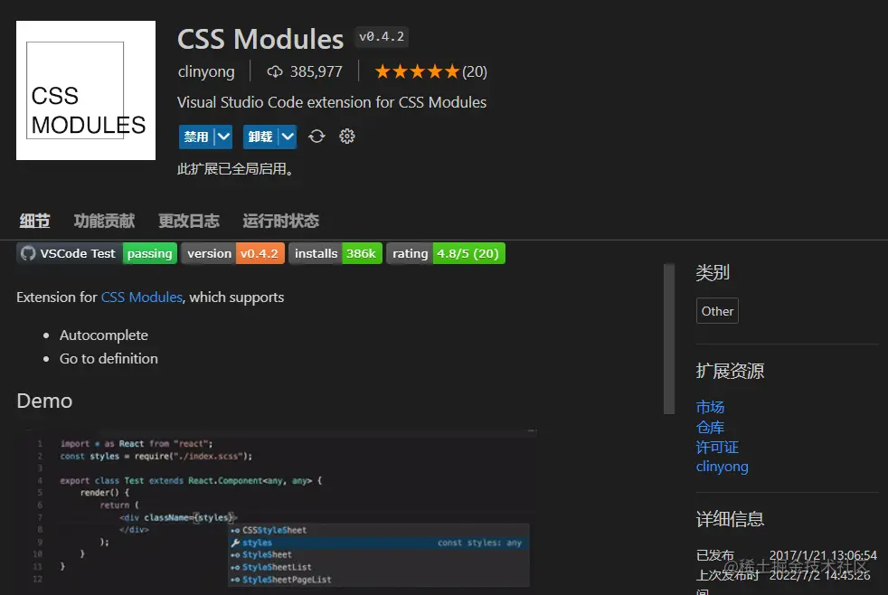The width and height of the screenshot is (888, 595).
Task: Click the cloud download installs icon
Action: point(275,72)
